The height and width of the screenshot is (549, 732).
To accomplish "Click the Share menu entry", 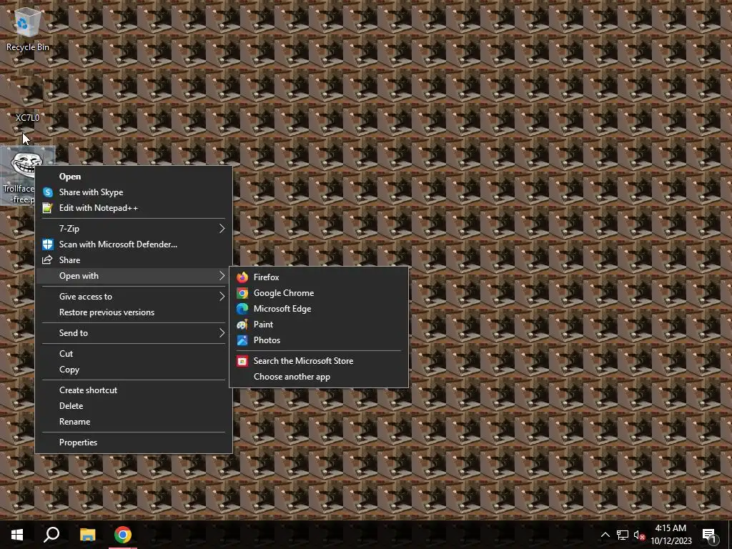I will click(134, 260).
